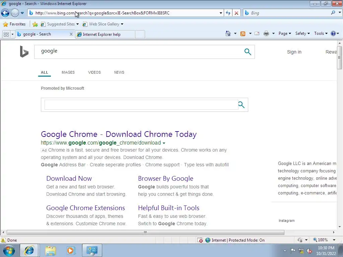Click the Help question mark icon
Image resolution: width=343 pixels, height=257 pixels.
333,33
